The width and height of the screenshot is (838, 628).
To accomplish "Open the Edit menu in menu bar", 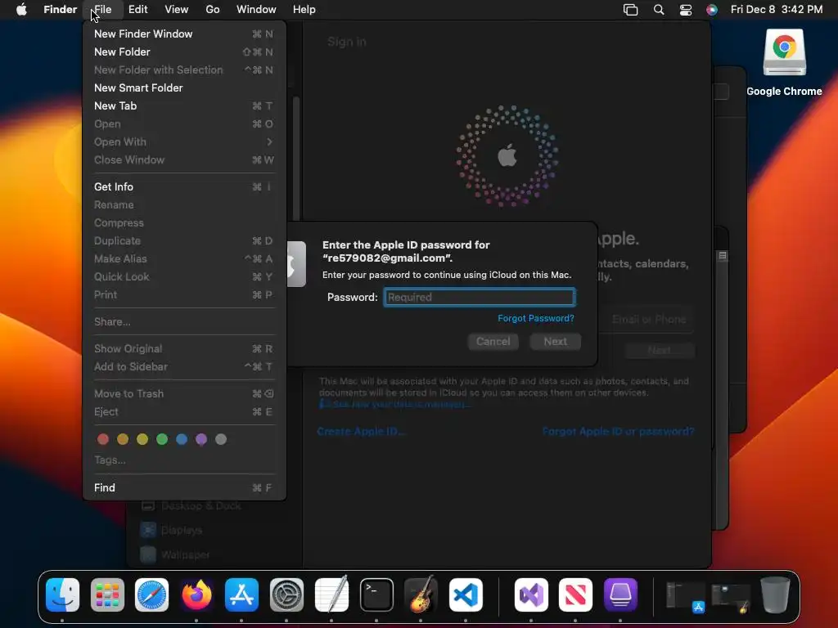I will [137, 10].
